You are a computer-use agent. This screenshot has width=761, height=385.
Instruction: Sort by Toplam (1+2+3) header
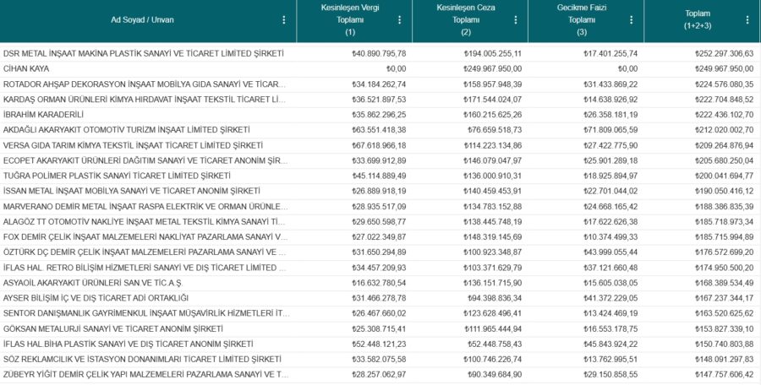tap(698, 20)
